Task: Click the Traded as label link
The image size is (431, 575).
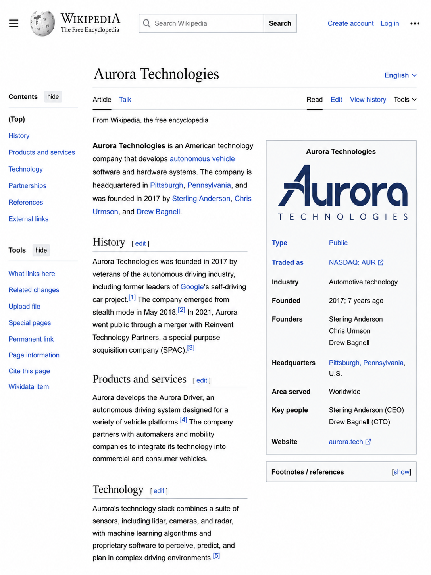Action: point(288,262)
